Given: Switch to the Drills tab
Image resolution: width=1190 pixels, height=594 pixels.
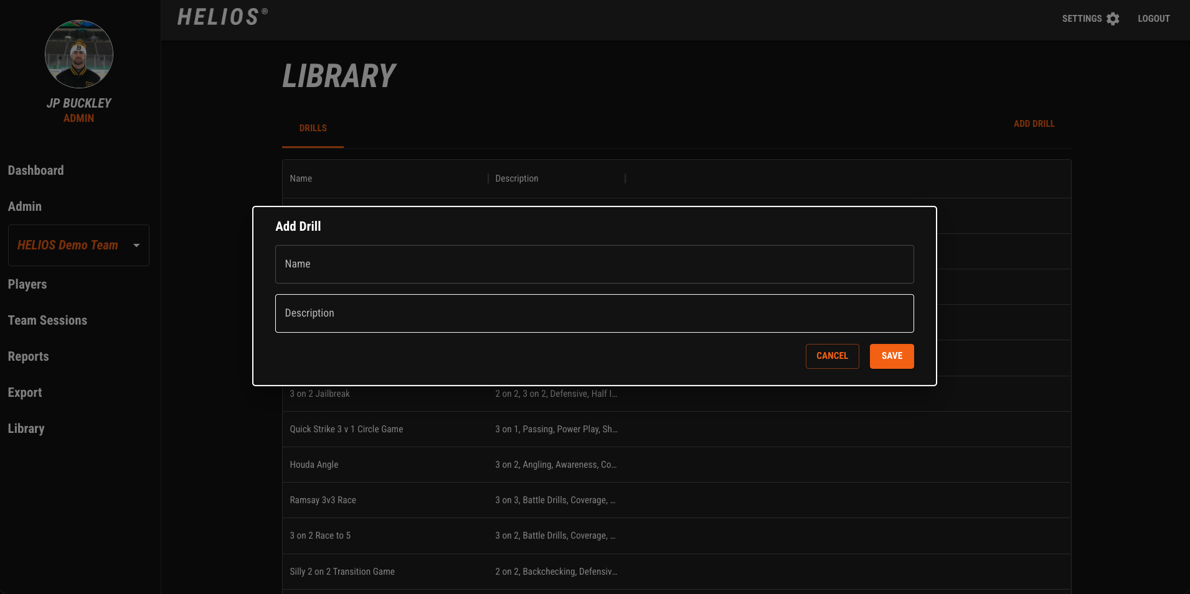Looking at the screenshot, I should (x=313, y=128).
